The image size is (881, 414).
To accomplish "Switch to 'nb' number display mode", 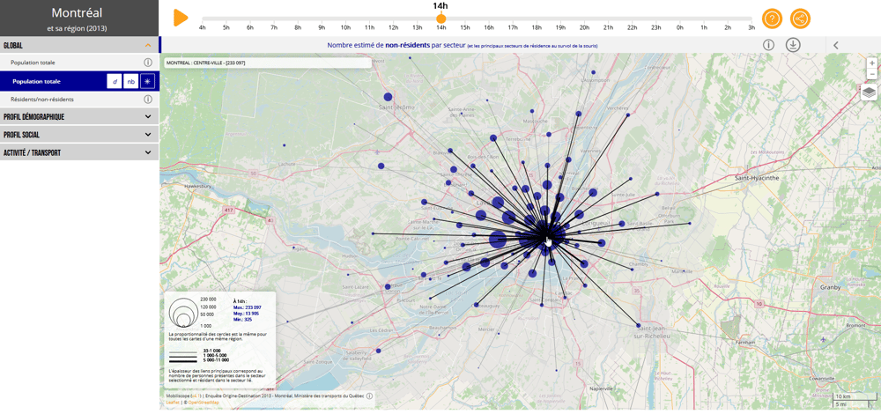I will click(x=131, y=81).
